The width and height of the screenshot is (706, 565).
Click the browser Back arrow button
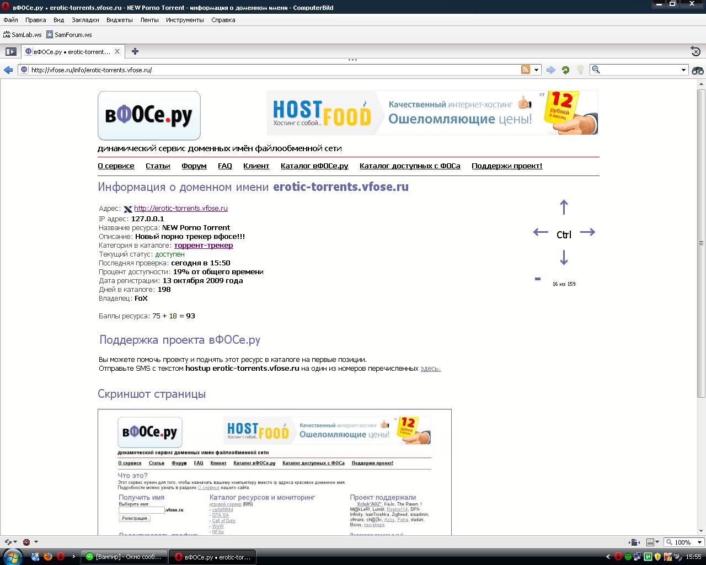click(8, 70)
